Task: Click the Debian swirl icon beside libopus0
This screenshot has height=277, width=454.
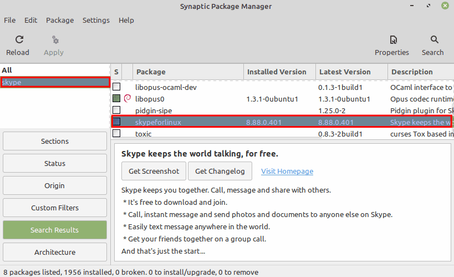Action: [127, 99]
